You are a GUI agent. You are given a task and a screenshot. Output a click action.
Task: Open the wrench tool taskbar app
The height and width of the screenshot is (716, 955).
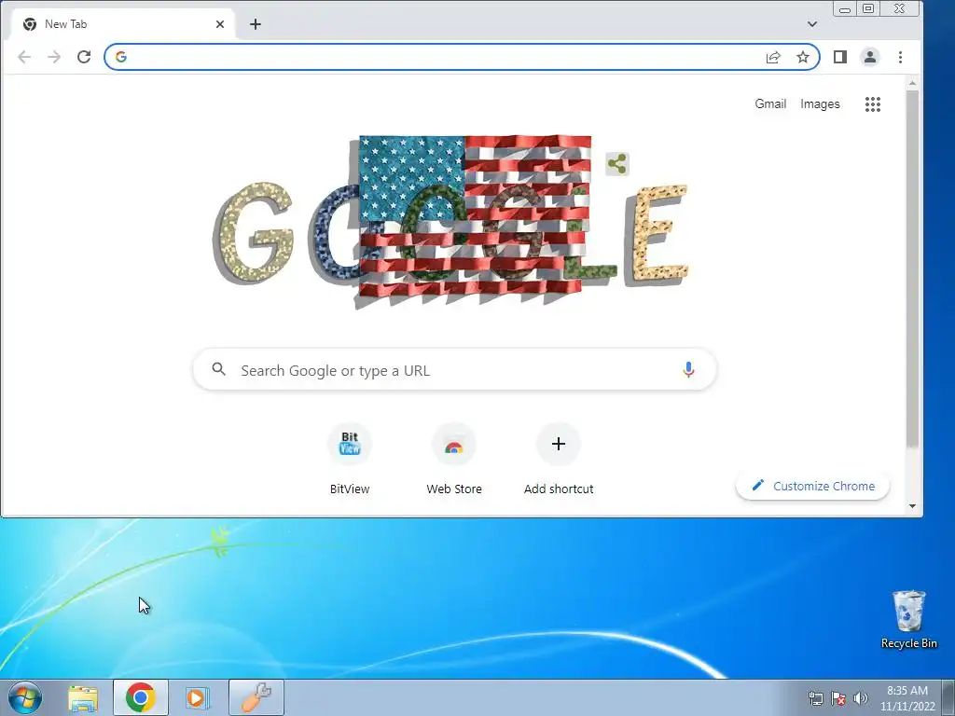256,697
